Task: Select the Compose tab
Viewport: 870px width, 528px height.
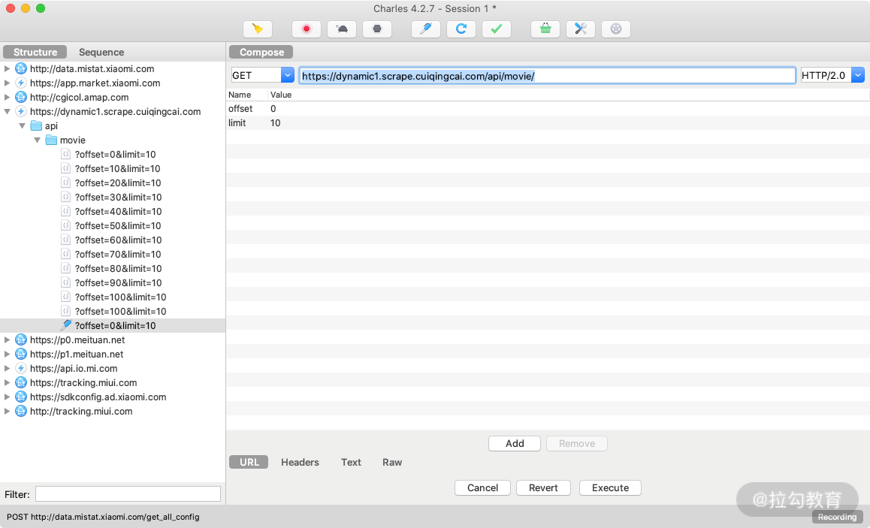Action: click(261, 52)
